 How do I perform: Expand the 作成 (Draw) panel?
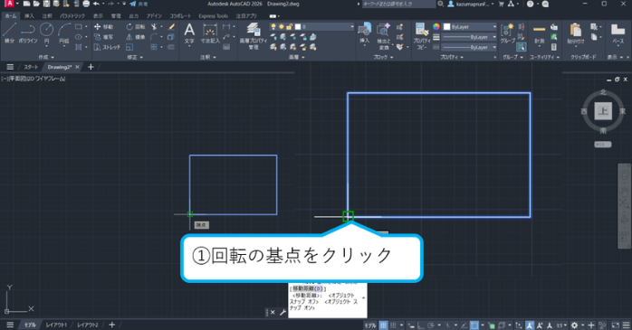tap(46, 57)
